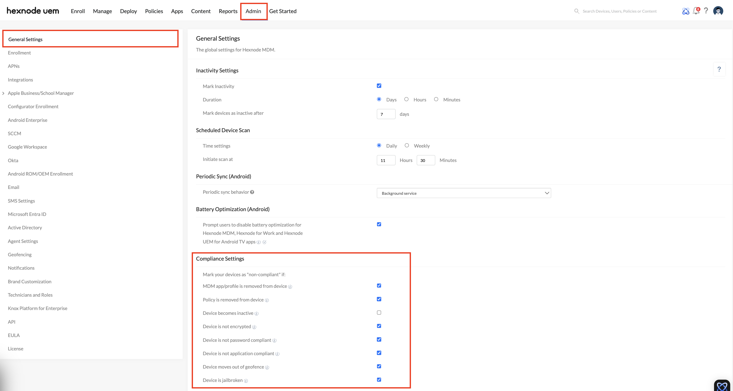Open Geofencing in the sidebar
The height and width of the screenshot is (391, 733).
coord(20,255)
